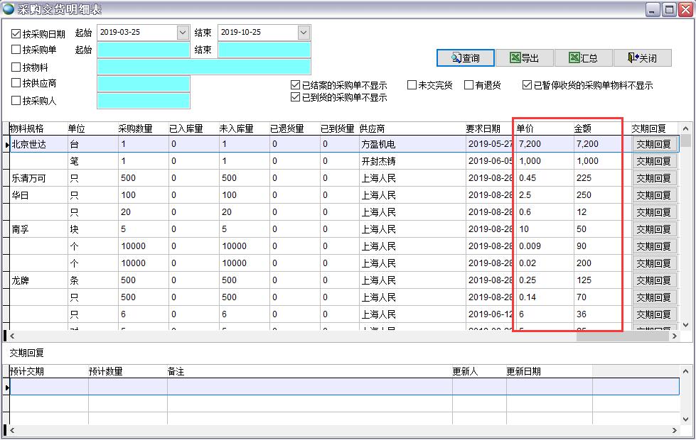696x440 pixels.
Task: Enable the 未交完货 filter
Action: pyautogui.click(x=411, y=84)
